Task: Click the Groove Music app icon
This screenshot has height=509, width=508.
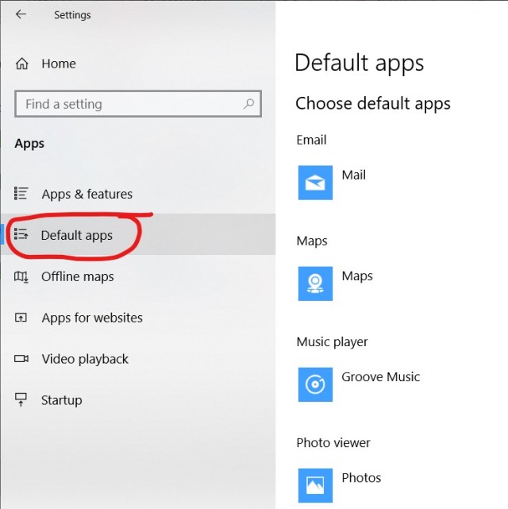Action: pyautogui.click(x=315, y=384)
